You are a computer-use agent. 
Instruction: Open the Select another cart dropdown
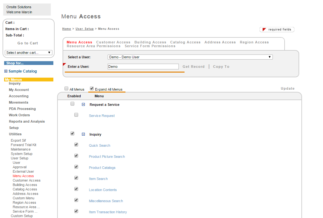pyautogui.click(x=29, y=53)
